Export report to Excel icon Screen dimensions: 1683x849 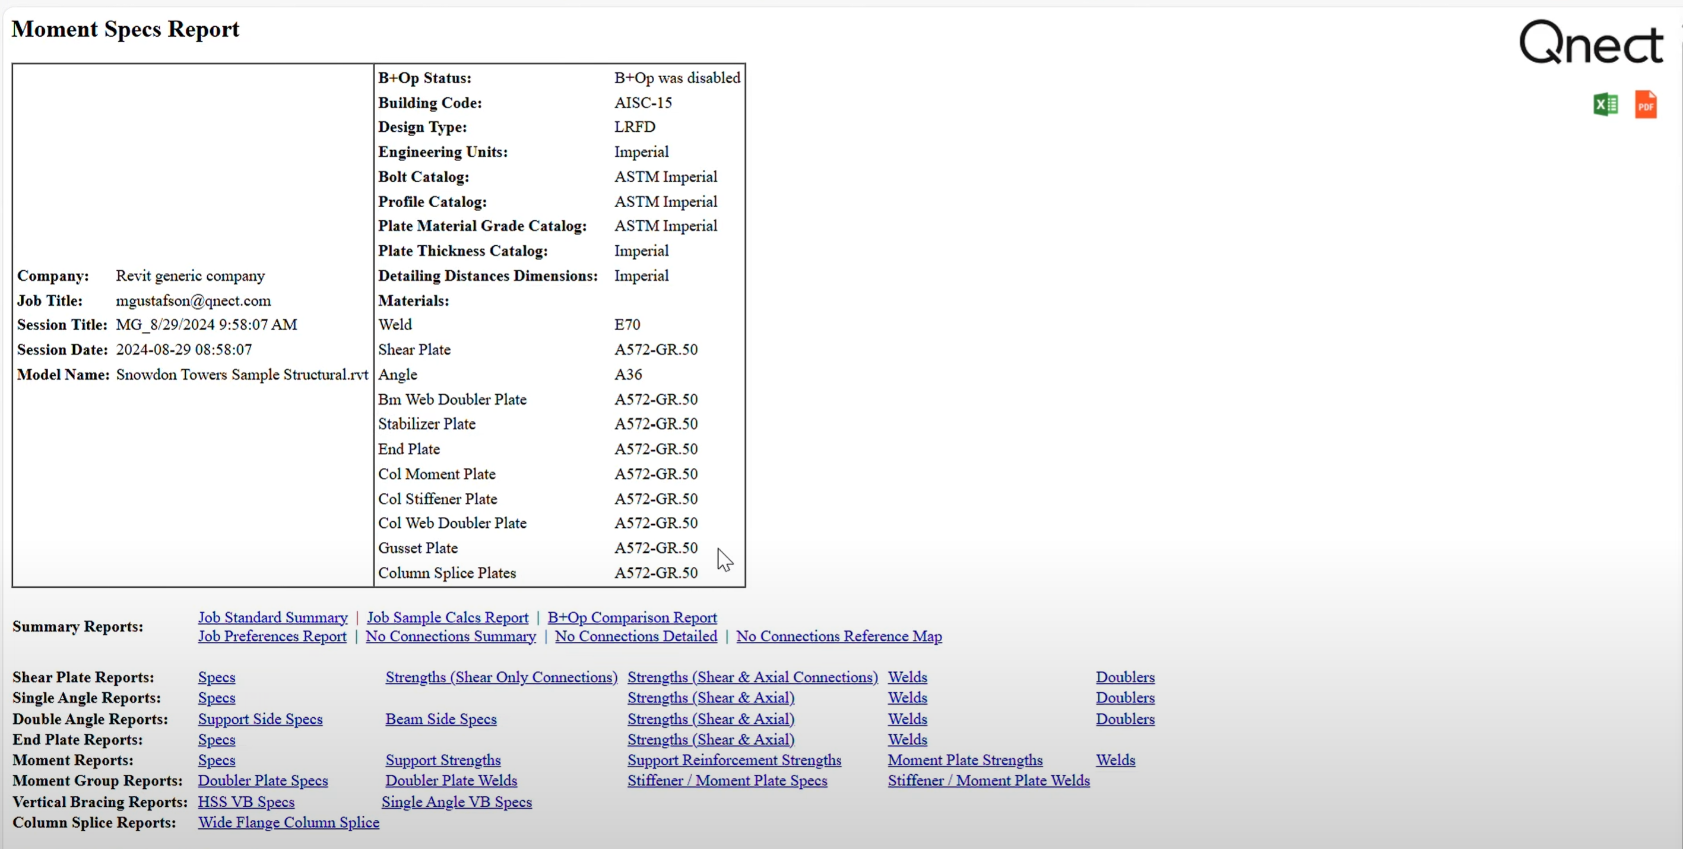[x=1605, y=104]
